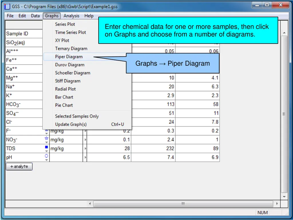Click the star marker icon for NO3-
The image size is (293, 220).
[x=46, y=139]
